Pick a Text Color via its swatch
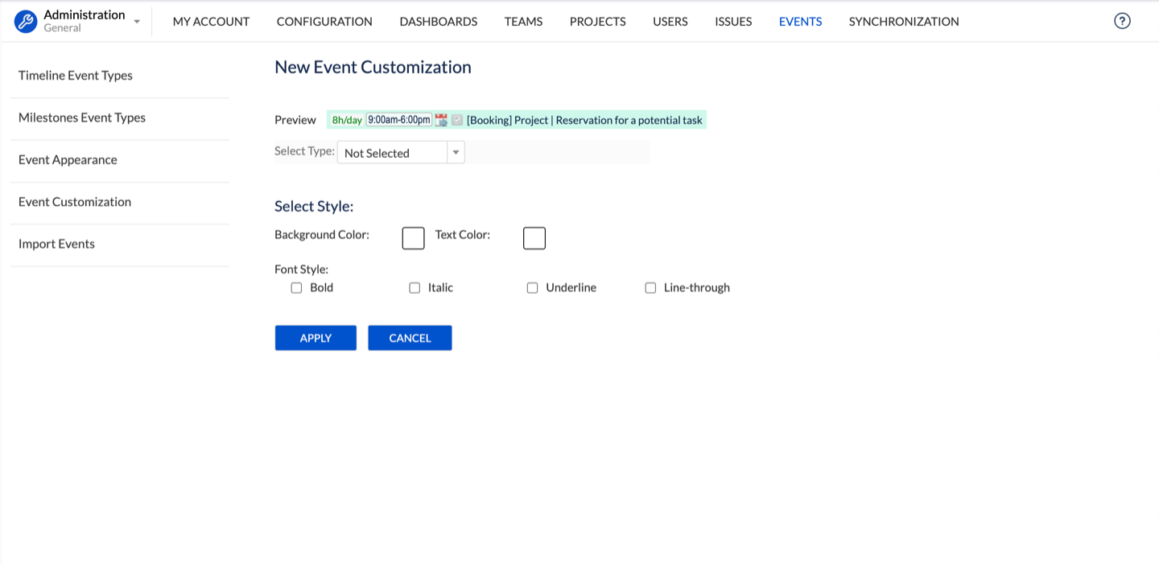 pyautogui.click(x=534, y=238)
